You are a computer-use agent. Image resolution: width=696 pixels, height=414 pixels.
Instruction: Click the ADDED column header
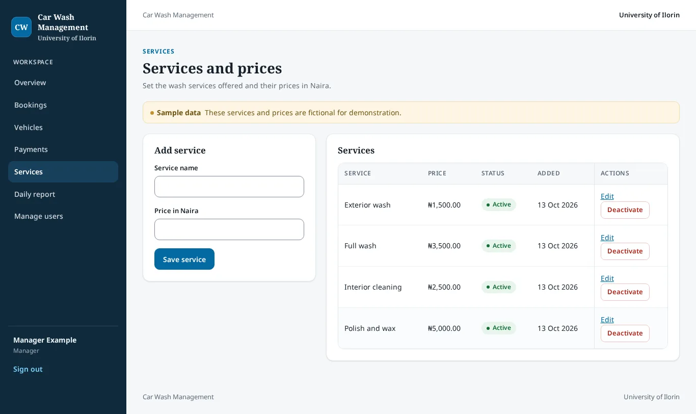[549, 173]
